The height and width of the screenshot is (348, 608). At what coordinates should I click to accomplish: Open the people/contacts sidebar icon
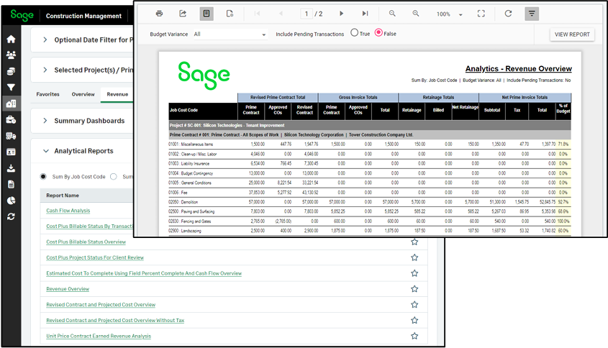pos(11,55)
